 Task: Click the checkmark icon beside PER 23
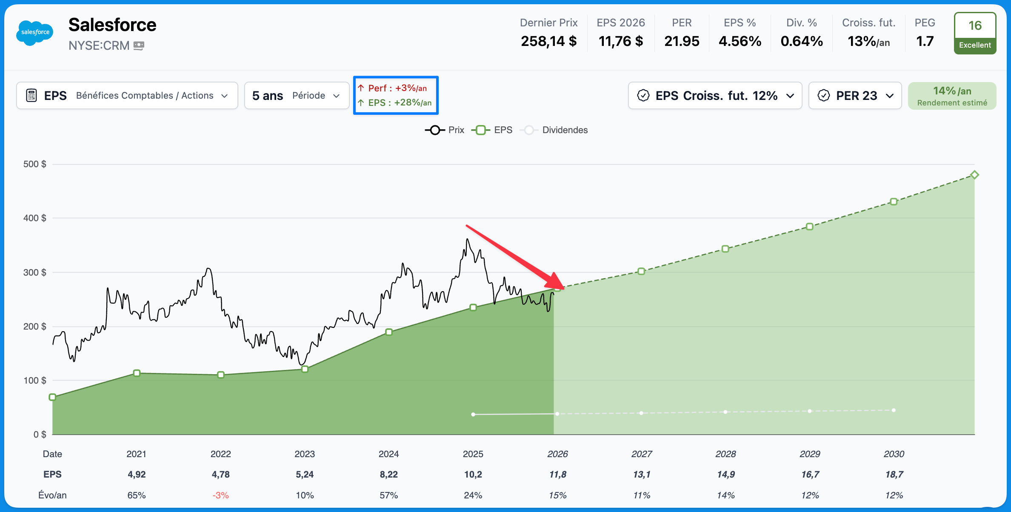pos(824,95)
